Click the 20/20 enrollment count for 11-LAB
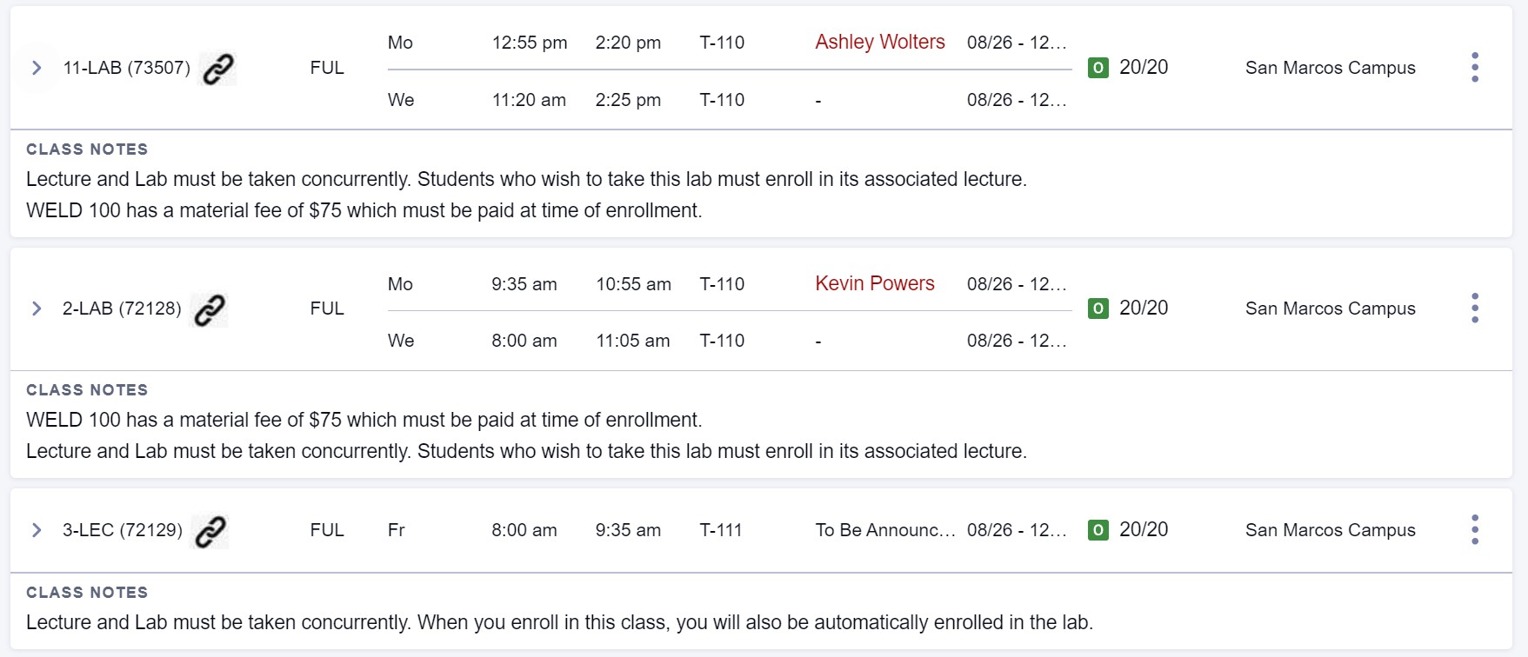The width and height of the screenshot is (1528, 657). click(1144, 67)
